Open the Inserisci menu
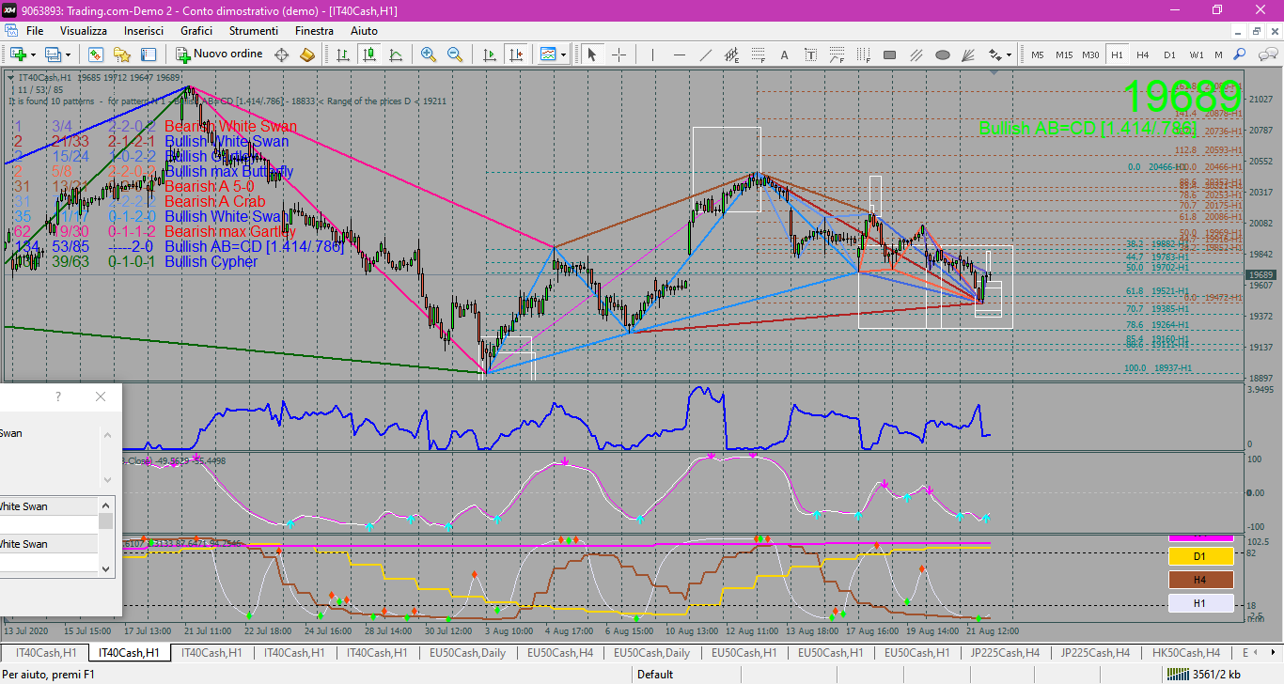Viewport: 1284px width, 684px height. point(144,31)
